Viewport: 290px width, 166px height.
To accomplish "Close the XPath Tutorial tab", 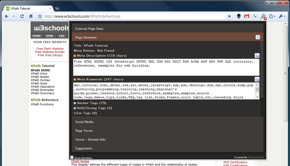I will (x=50, y=8).
